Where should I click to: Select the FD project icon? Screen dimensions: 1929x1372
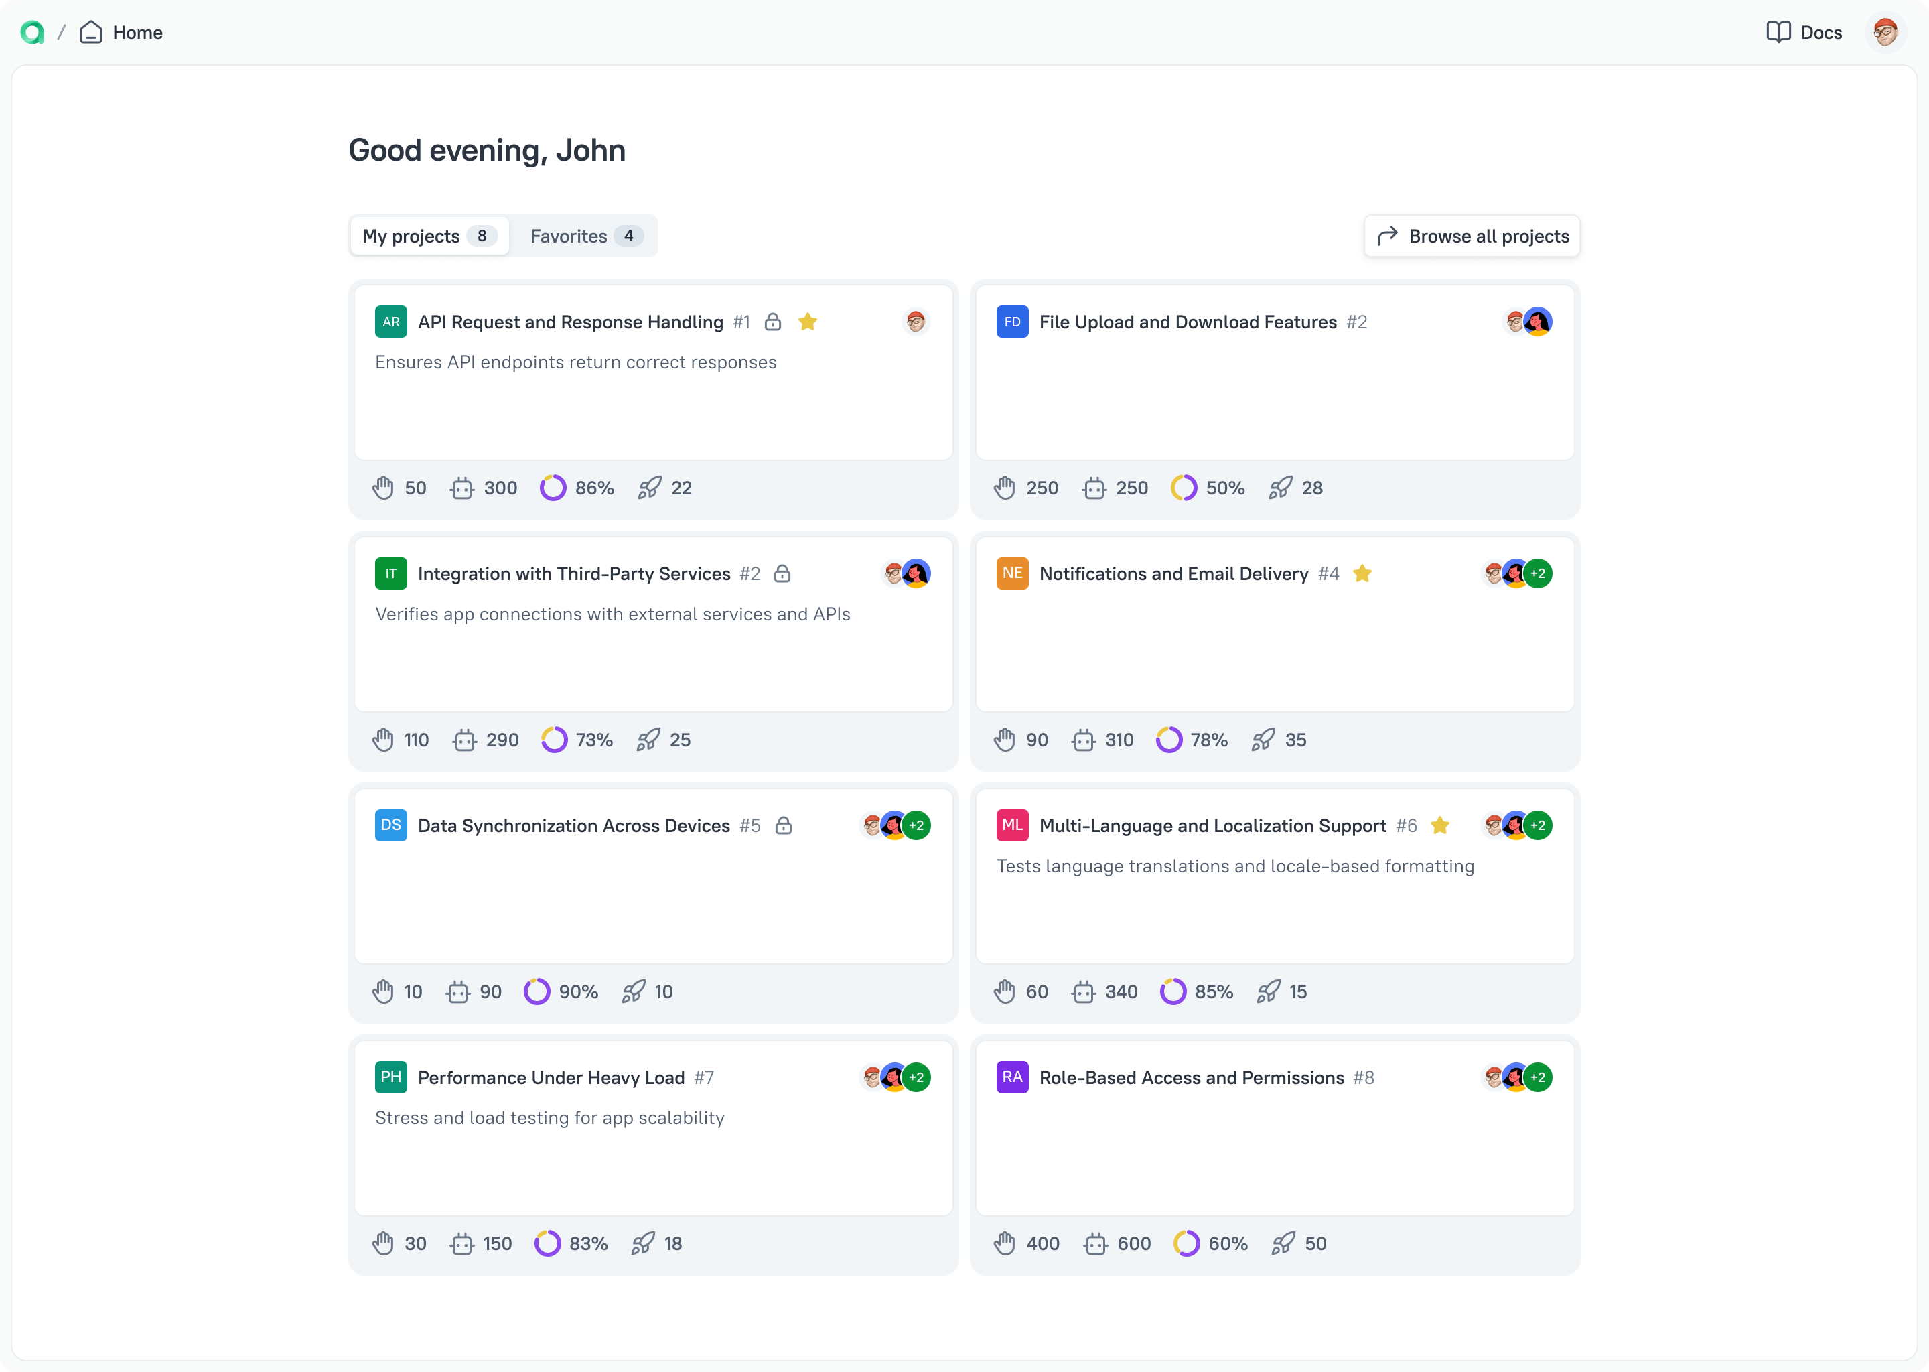coord(1012,321)
